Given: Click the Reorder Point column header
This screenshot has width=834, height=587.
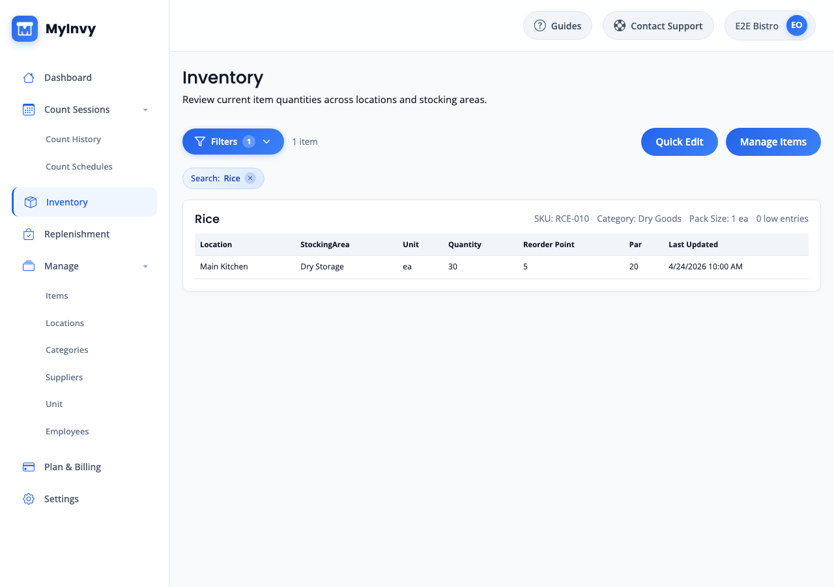Looking at the screenshot, I should pyautogui.click(x=548, y=245).
